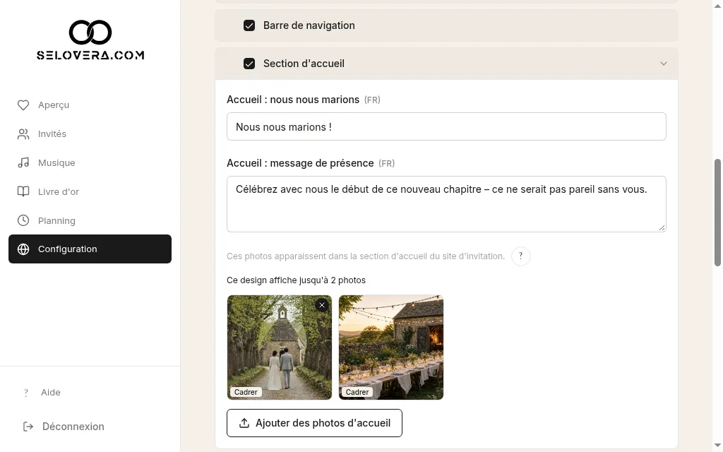Click the Selovera interlocking rings logo
This screenshot has width=723, height=452.
coord(90,32)
